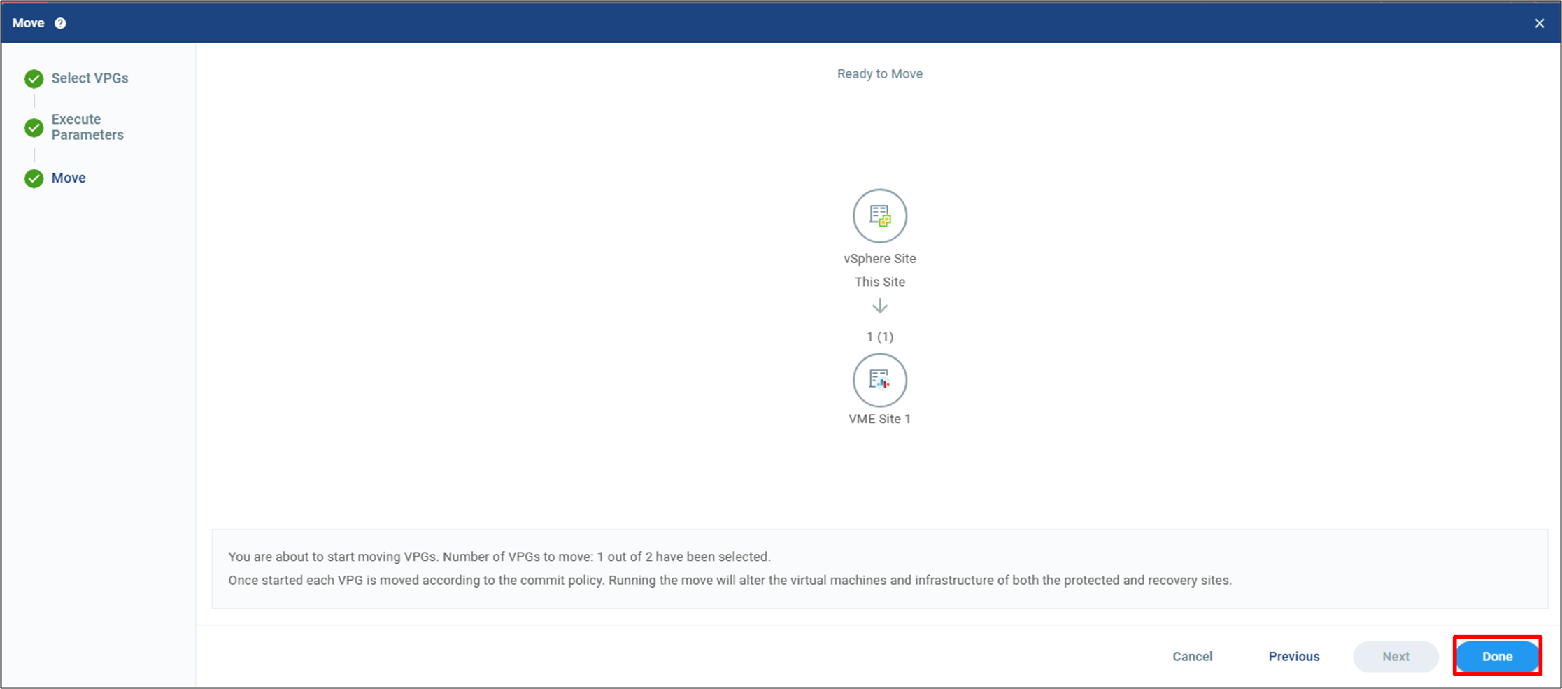Go to the Execute Parameters step
The width and height of the screenshot is (1562, 689).
[87, 127]
